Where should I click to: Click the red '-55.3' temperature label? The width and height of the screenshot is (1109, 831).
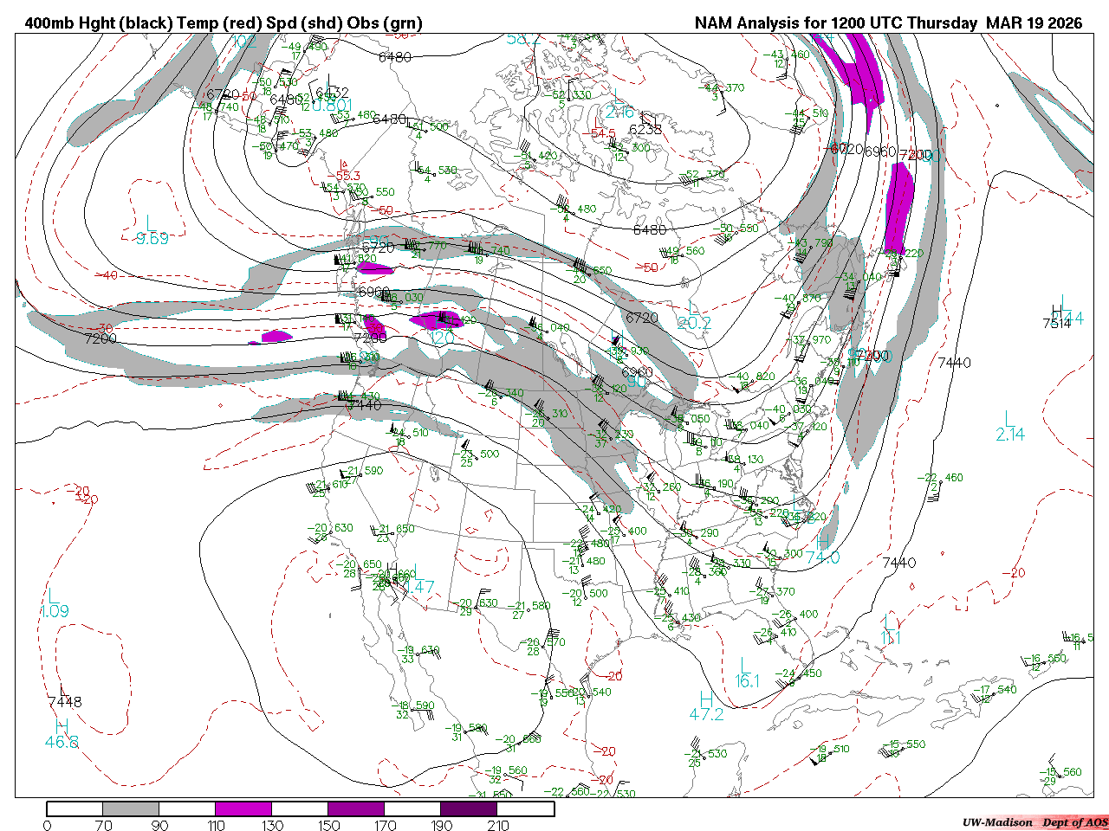coord(343,176)
